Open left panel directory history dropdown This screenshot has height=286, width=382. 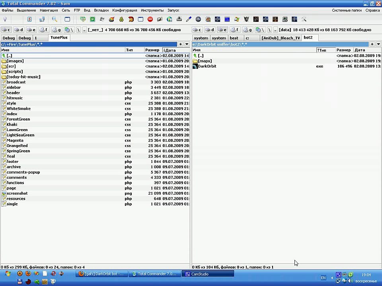click(187, 44)
